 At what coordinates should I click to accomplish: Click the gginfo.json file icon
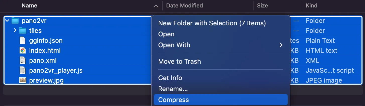(x=23, y=41)
